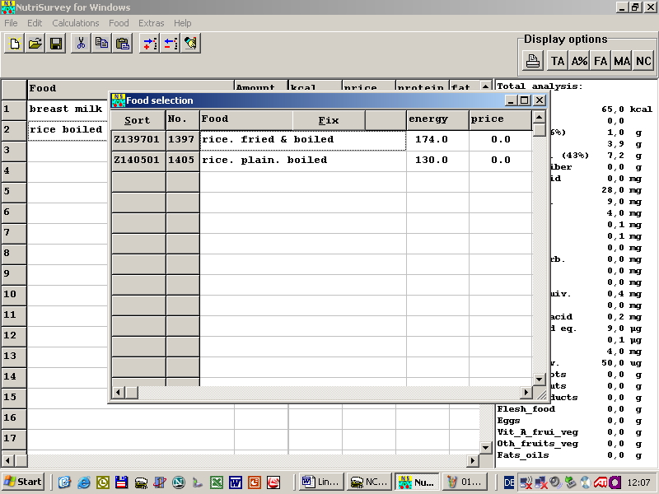Click the Paste clipboard icon
This screenshot has height=494, width=659.
point(123,44)
